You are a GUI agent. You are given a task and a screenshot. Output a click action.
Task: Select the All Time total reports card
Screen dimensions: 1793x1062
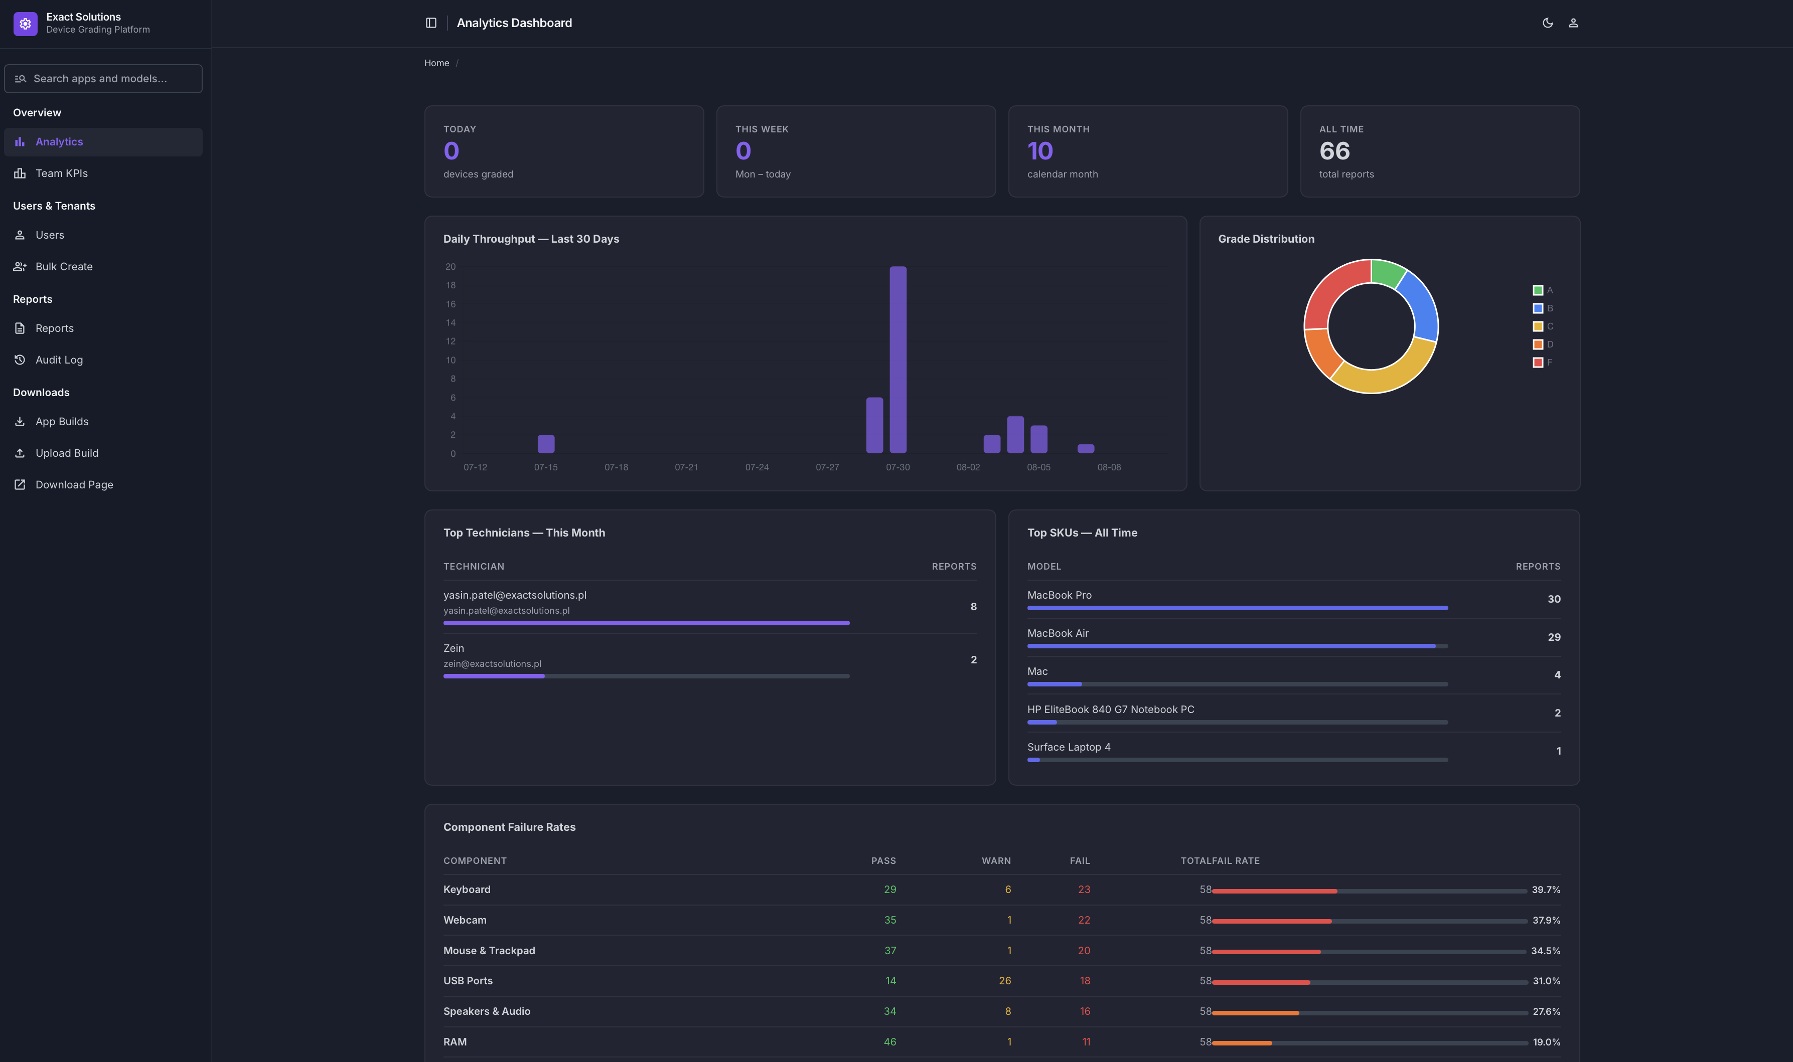(x=1440, y=152)
